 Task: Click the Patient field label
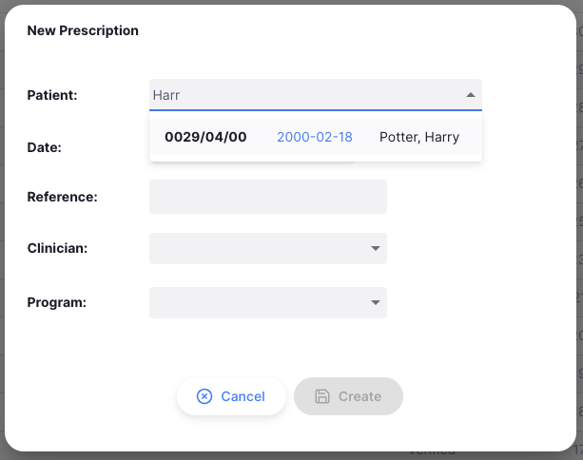(x=52, y=95)
